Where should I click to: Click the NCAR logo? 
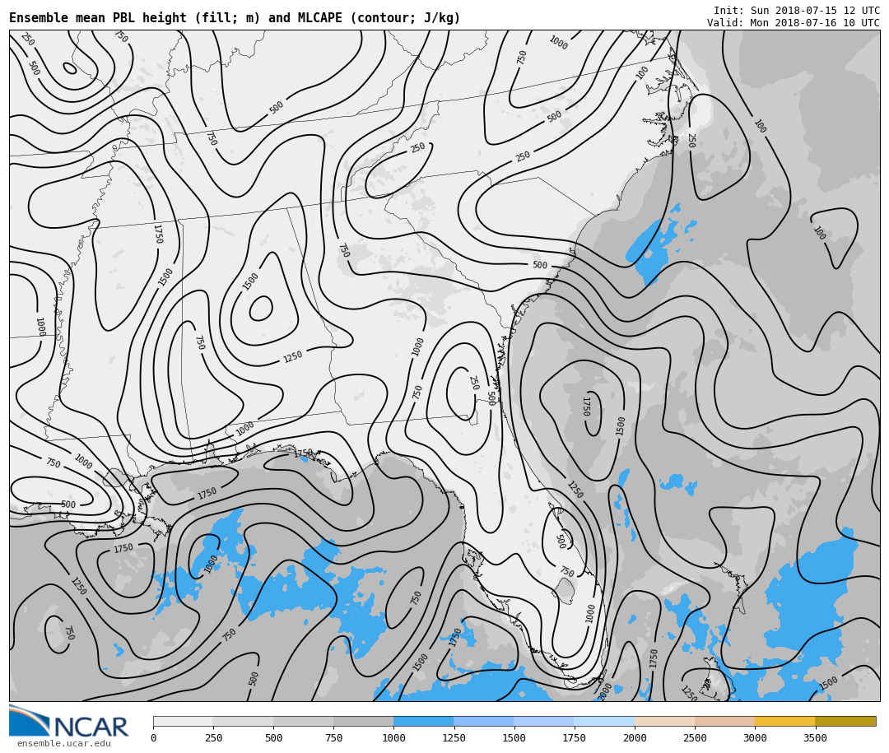pyautogui.click(x=69, y=722)
